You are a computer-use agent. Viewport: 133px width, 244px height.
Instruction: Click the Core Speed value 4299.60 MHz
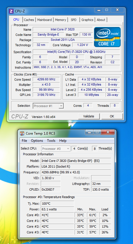[46, 79]
